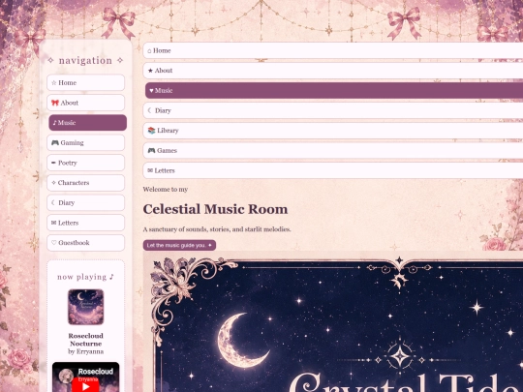The width and height of the screenshot is (523, 392).
Task: Click the heart icon beside Guestbook
Action: click(x=53, y=243)
